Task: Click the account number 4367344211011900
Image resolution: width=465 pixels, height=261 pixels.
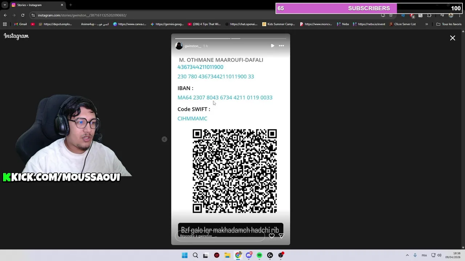Action: coord(200,67)
